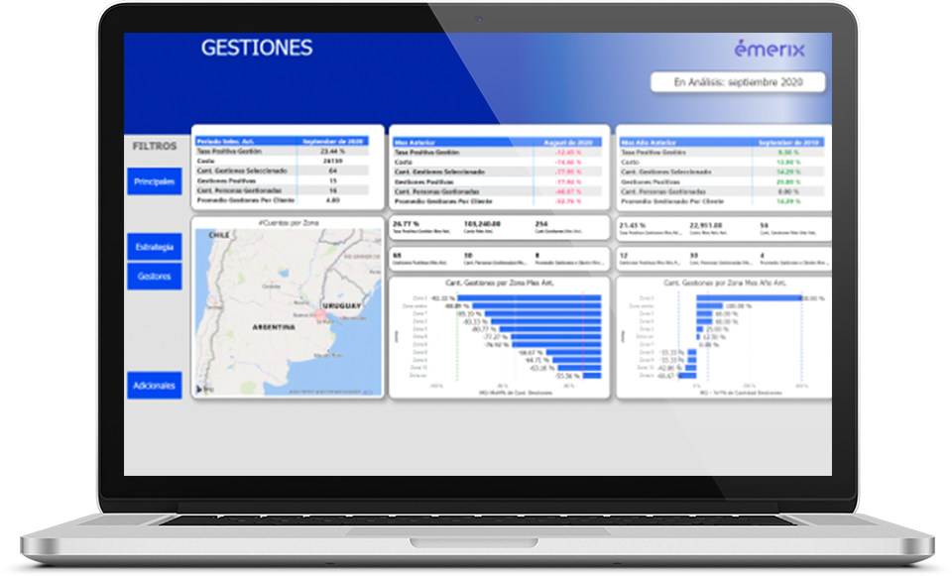Select the Gestores filter button
Viewport: 952px width, 576px height.
155,277
